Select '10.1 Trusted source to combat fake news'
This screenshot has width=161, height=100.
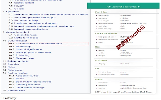35,43
